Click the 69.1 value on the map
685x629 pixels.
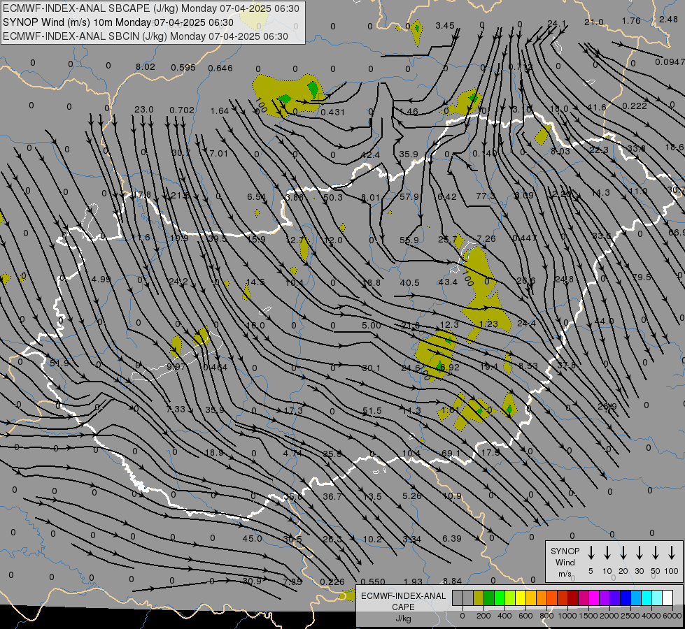pyautogui.click(x=451, y=454)
